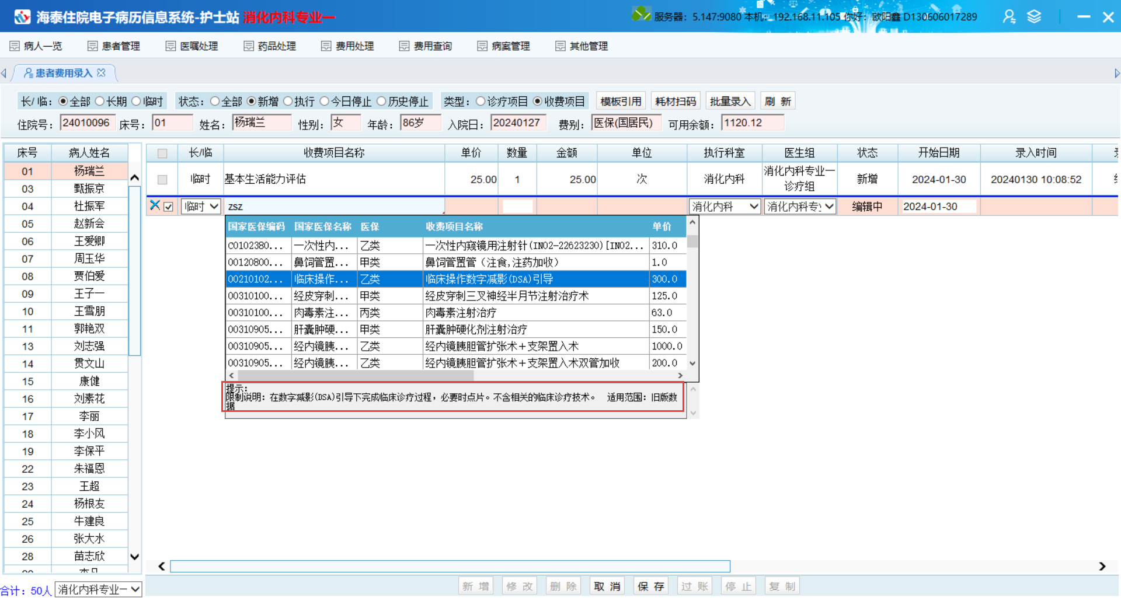Click patient list scroll up arrow
This screenshot has width=1121, height=601.
[134, 178]
